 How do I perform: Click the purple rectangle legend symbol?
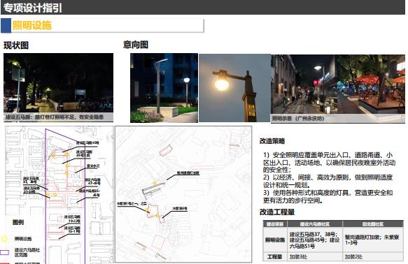coord(4,252)
